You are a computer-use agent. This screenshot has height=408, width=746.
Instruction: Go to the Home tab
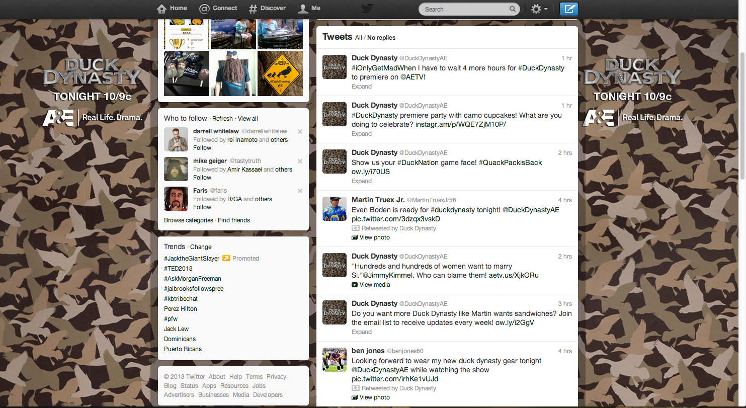point(172,8)
